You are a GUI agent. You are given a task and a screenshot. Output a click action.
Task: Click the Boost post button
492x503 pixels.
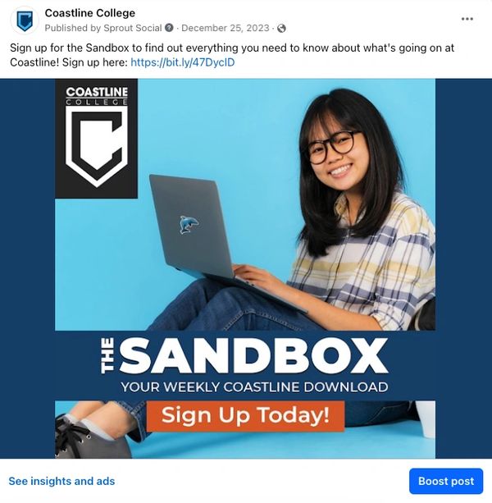pyautogui.click(x=446, y=481)
